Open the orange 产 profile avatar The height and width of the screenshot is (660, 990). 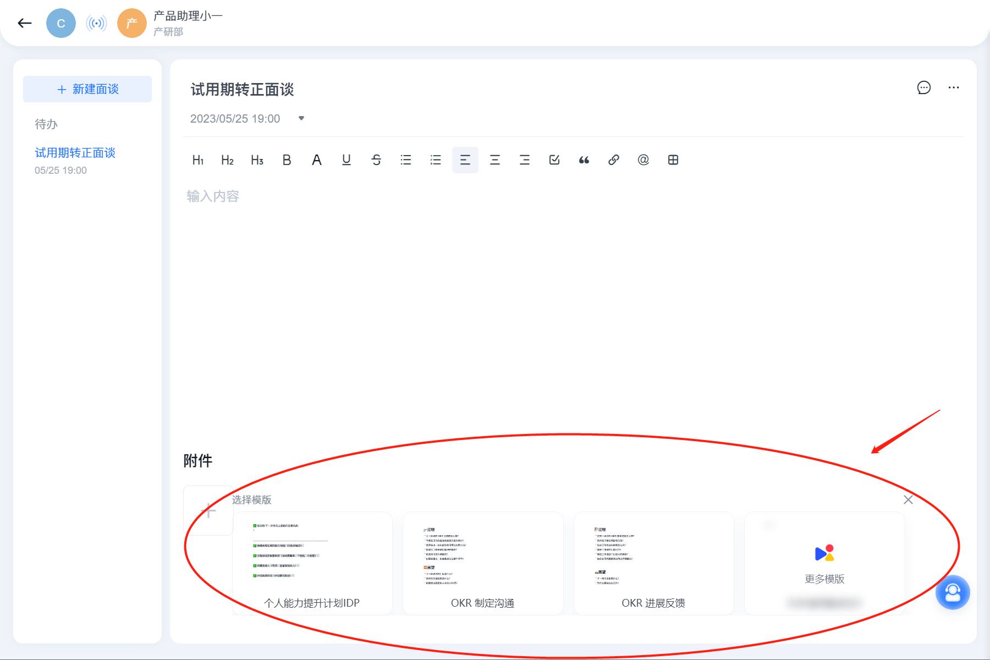[x=132, y=23]
